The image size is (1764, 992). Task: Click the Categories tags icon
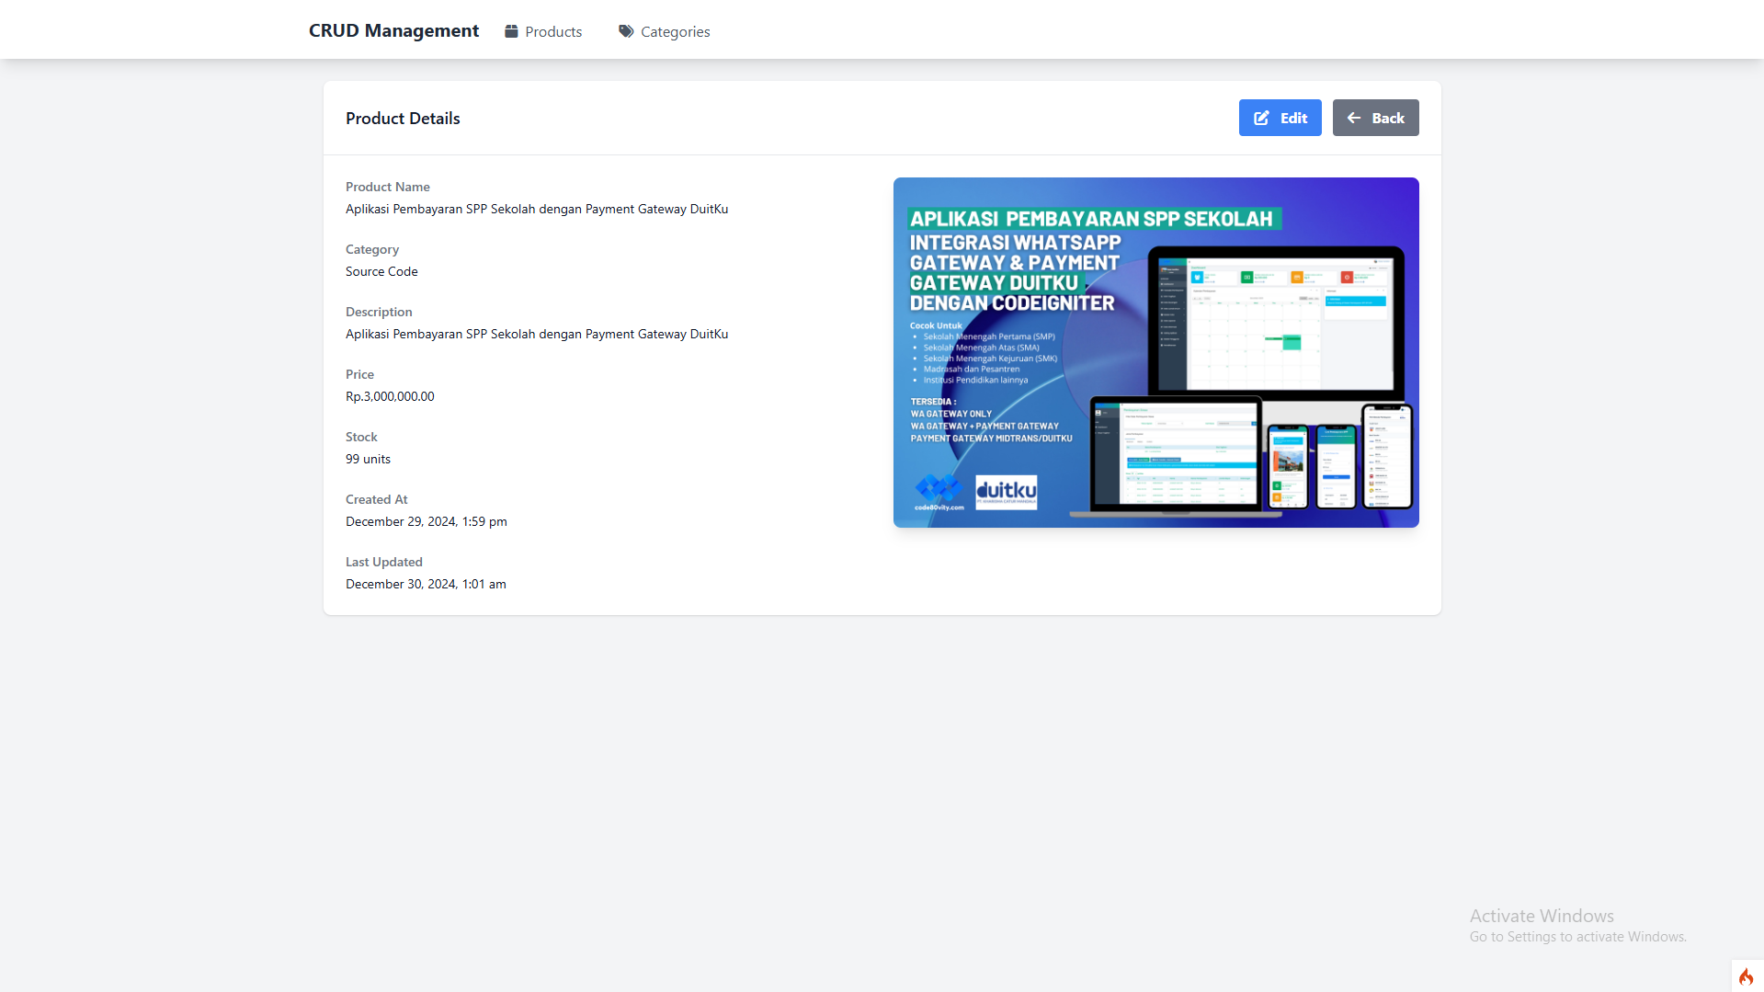[626, 31]
